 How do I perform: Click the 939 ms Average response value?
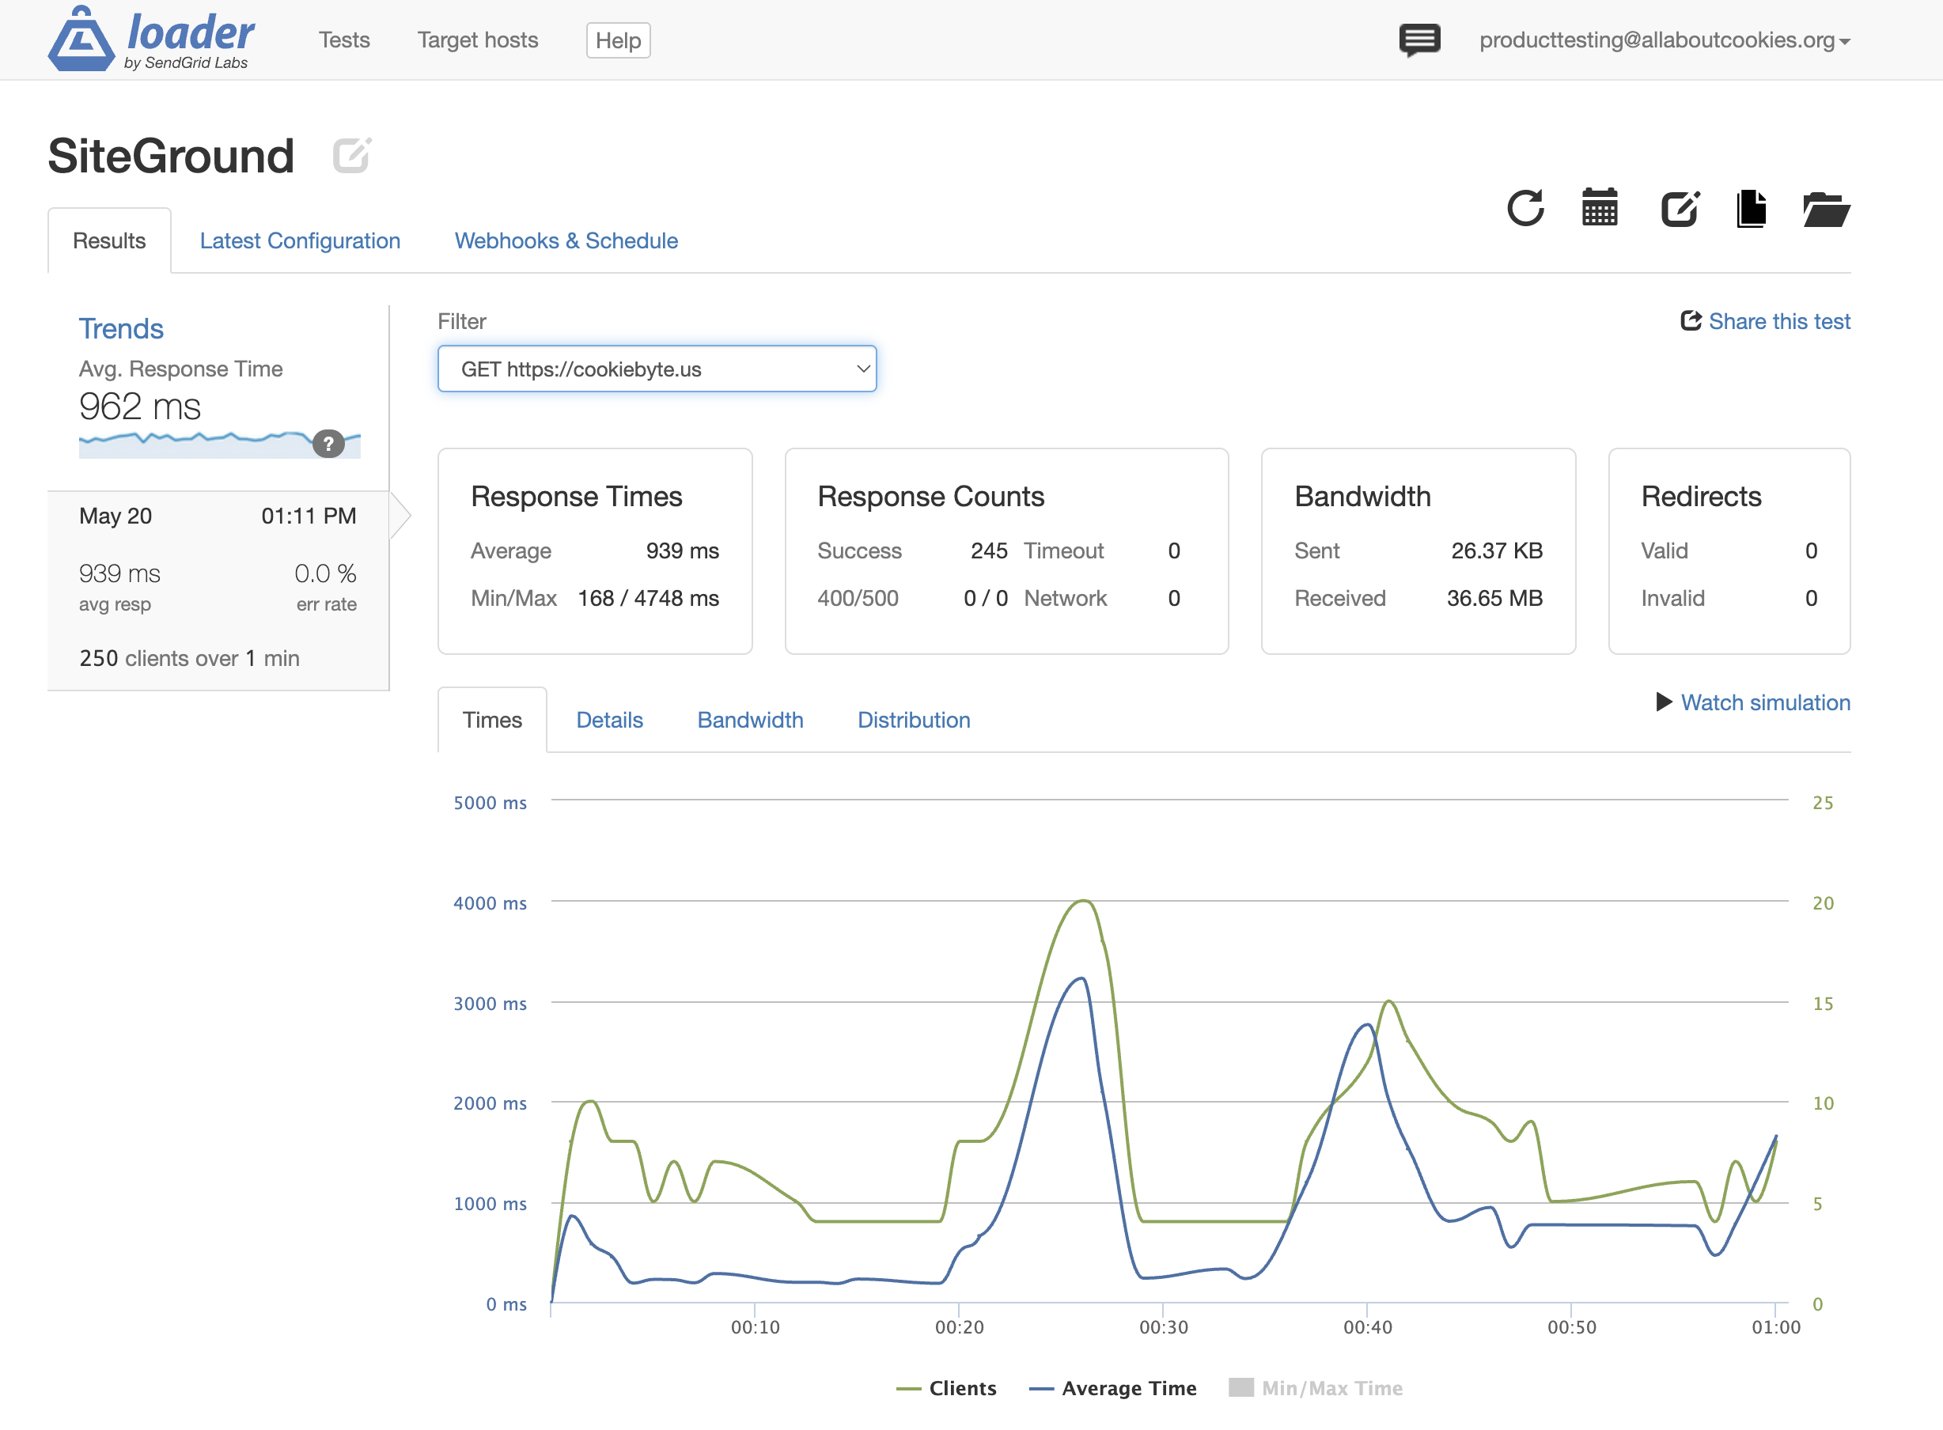pyautogui.click(x=682, y=550)
